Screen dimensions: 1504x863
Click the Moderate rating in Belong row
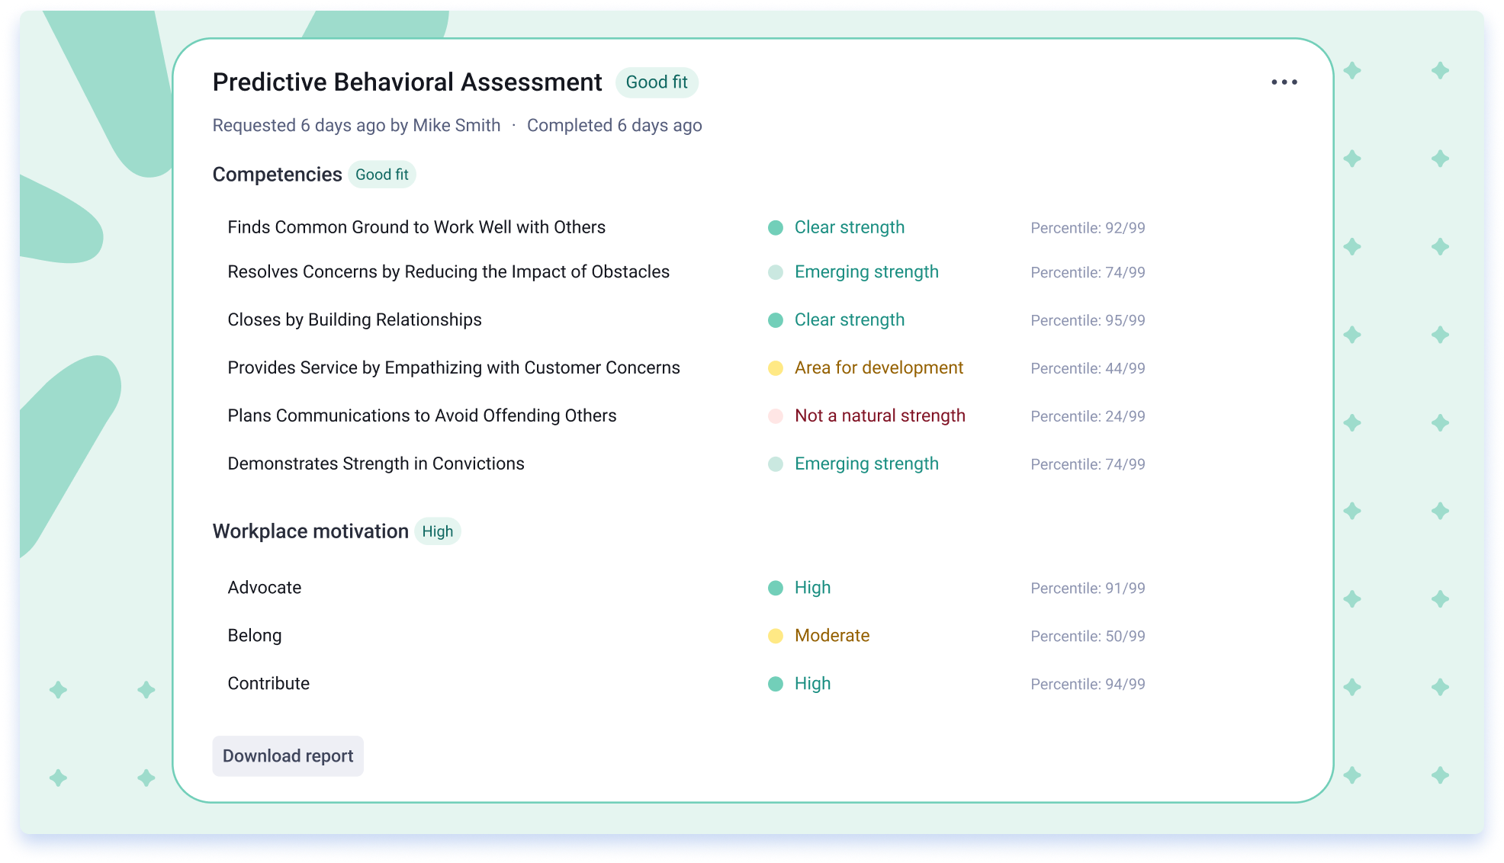(832, 636)
